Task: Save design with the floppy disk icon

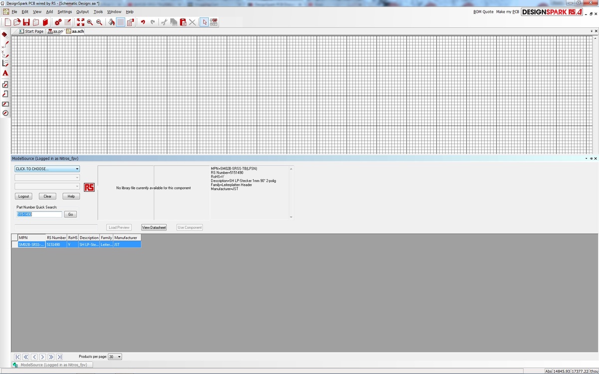Action: pyautogui.click(x=26, y=22)
